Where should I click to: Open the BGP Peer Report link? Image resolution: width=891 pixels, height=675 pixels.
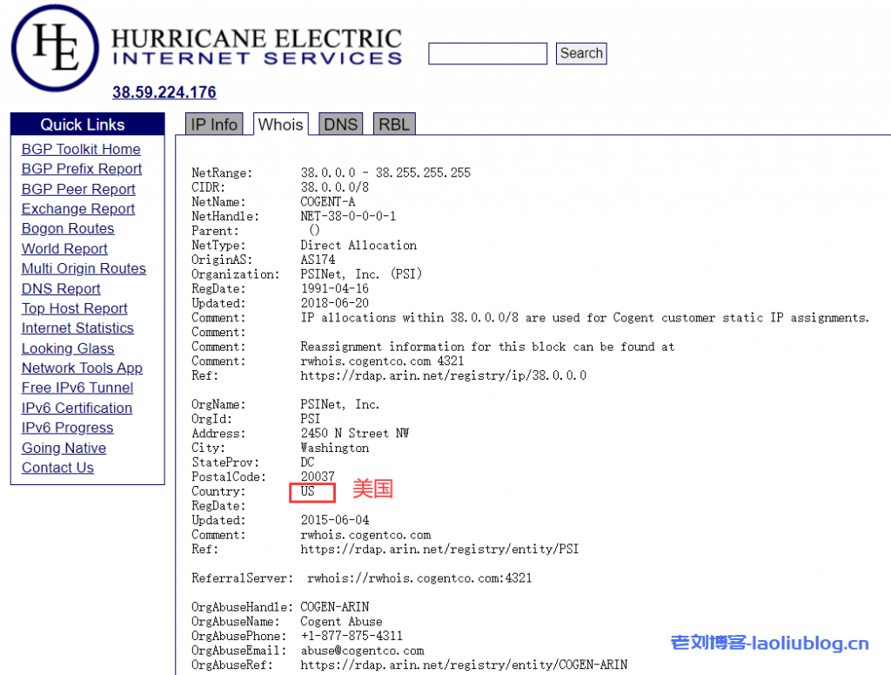pyautogui.click(x=78, y=189)
